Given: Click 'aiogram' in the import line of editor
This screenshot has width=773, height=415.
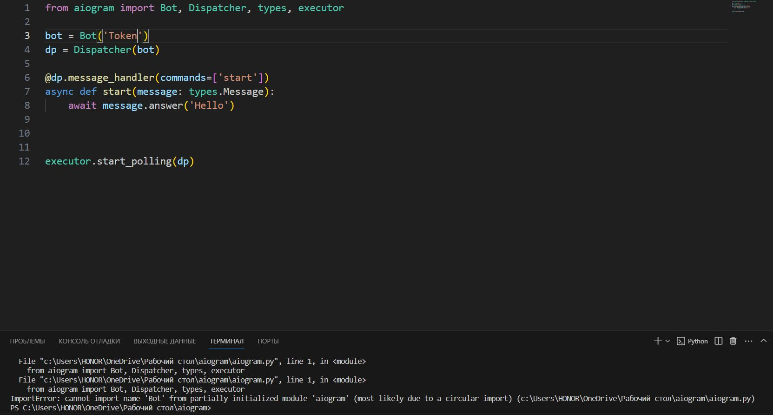Looking at the screenshot, I should pyautogui.click(x=94, y=8).
